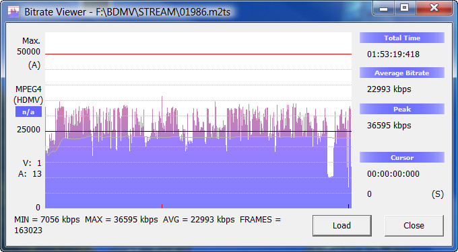The width and height of the screenshot is (458, 252).
Task: Click the Peak header bar
Action: [402, 109]
